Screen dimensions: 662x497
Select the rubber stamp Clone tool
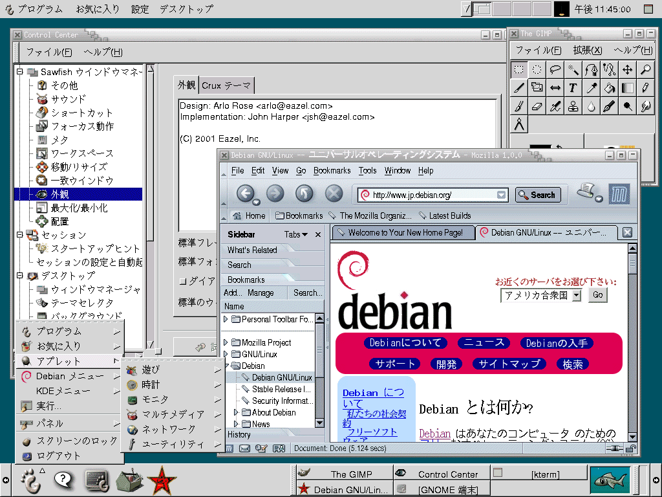pyautogui.click(x=573, y=106)
